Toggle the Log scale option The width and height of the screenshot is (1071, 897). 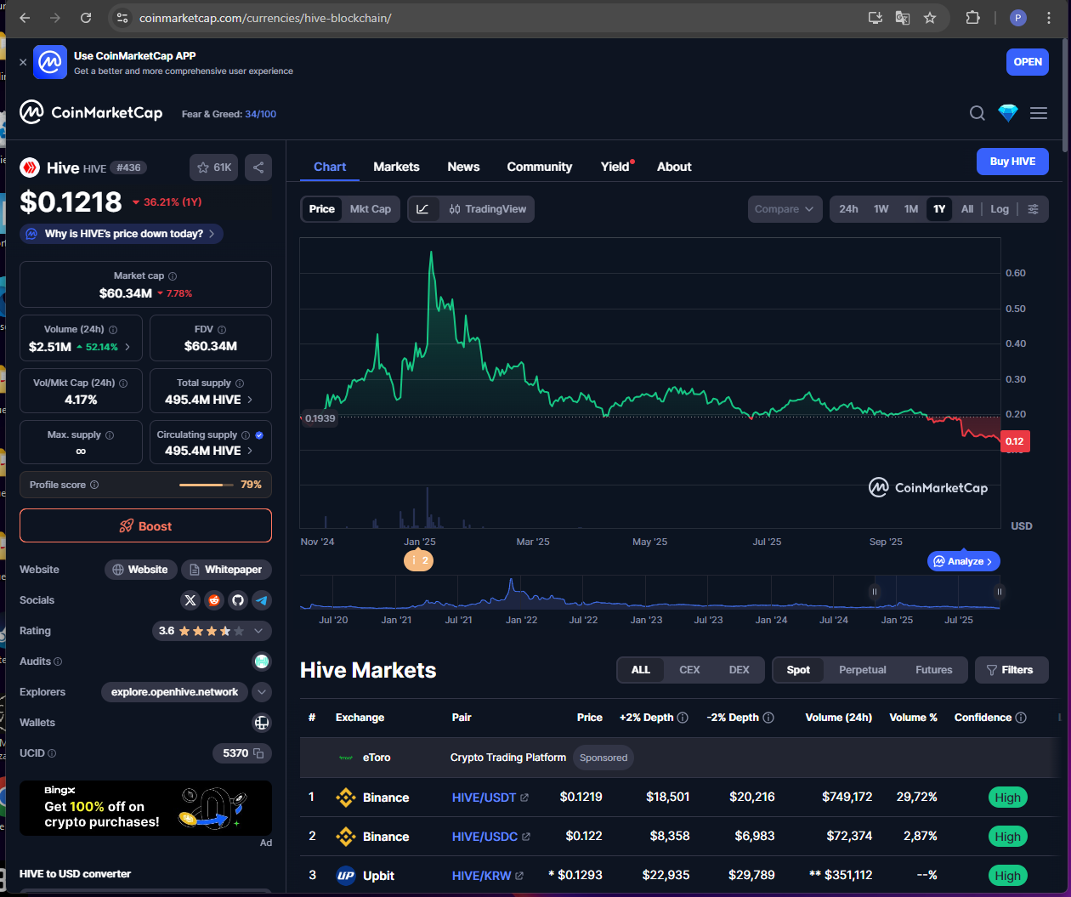pos(1000,209)
